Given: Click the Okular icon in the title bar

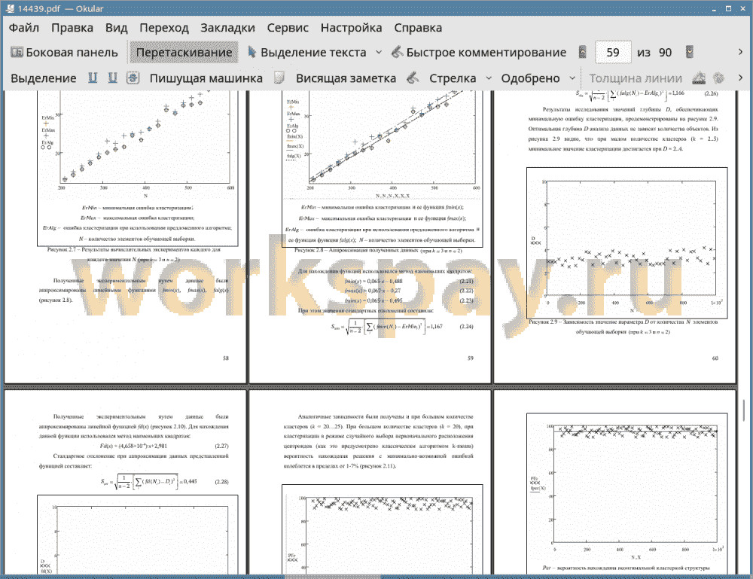Looking at the screenshot, I should tap(10, 8).
